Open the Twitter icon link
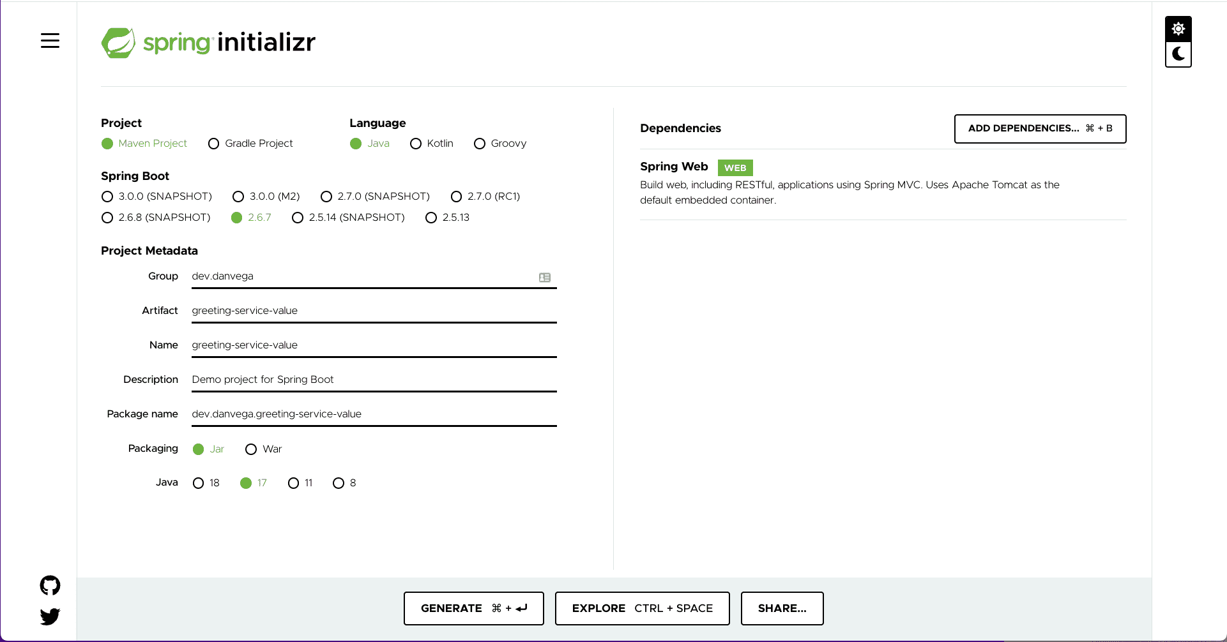 pos(50,616)
